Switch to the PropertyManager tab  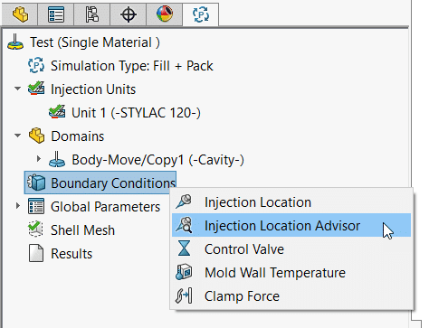click(56, 14)
